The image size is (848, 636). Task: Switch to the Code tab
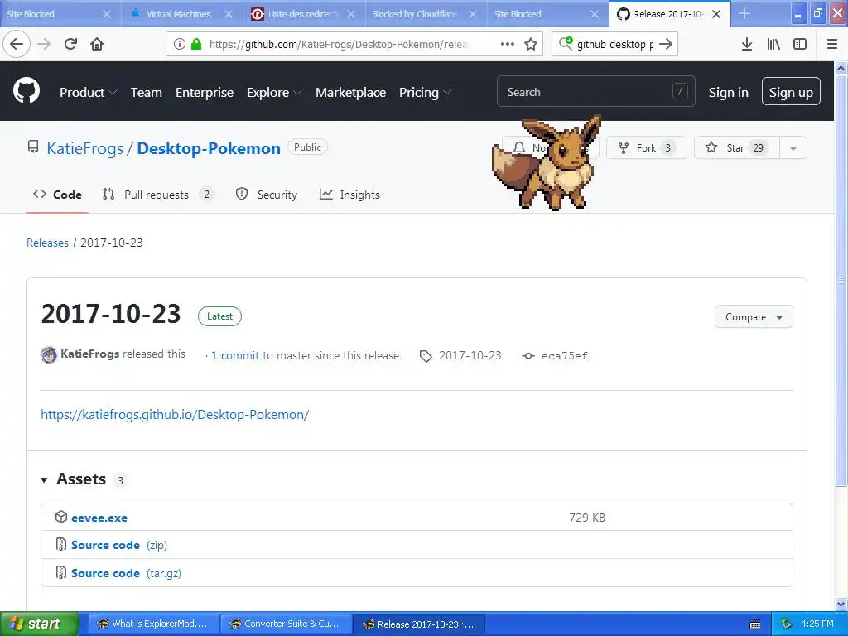pyautogui.click(x=57, y=195)
